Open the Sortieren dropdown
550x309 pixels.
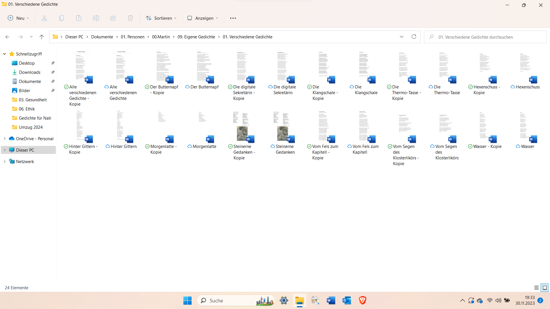pos(161,18)
